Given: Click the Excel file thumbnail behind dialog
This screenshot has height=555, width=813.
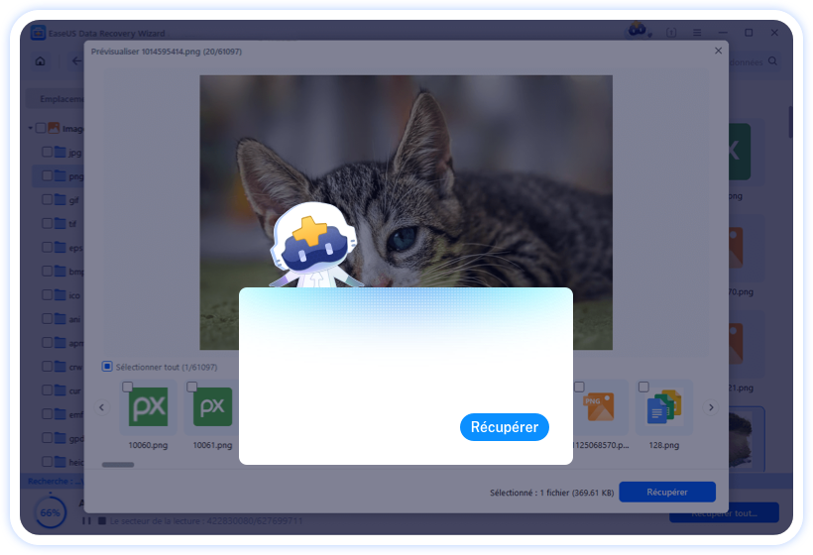Looking at the screenshot, I should [739, 152].
